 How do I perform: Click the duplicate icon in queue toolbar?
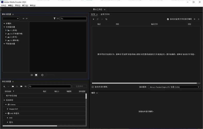106,19
